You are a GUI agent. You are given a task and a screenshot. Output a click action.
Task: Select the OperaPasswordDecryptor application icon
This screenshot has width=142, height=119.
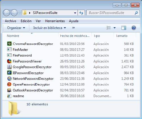(x=9, y=84)
